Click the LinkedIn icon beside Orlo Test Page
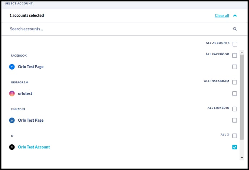This screenshot has width=249, height=170. tap(12, 120)
